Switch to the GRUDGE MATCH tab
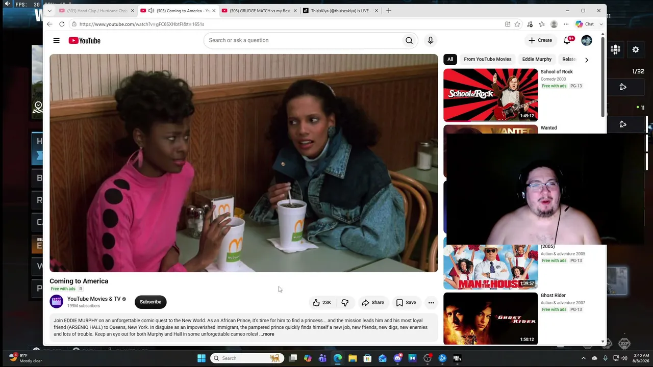Image resolution: width=653 pixels, height=367 pixels. pos(259,10)
